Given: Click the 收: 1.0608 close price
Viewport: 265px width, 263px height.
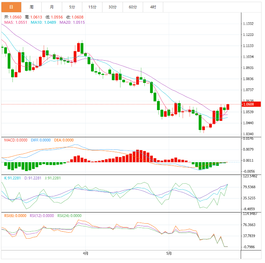Looking at the screenshot, I should (x=75, y=17).
